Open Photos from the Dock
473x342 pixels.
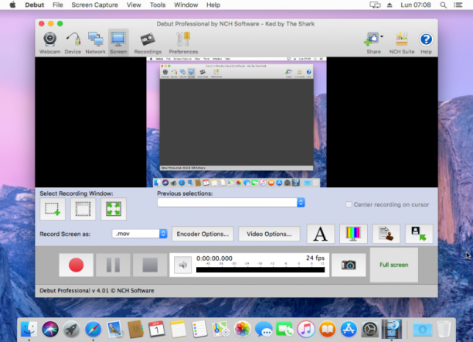coord(242,329)
